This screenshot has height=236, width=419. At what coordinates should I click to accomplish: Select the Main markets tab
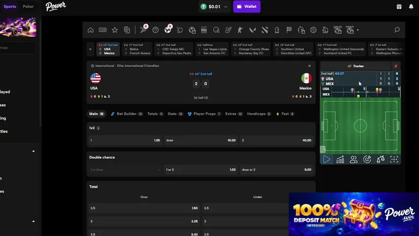click(96, 114)
